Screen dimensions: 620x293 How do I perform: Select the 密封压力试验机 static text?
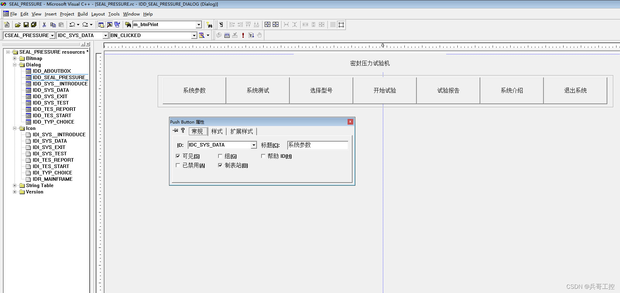click(370, 64)
